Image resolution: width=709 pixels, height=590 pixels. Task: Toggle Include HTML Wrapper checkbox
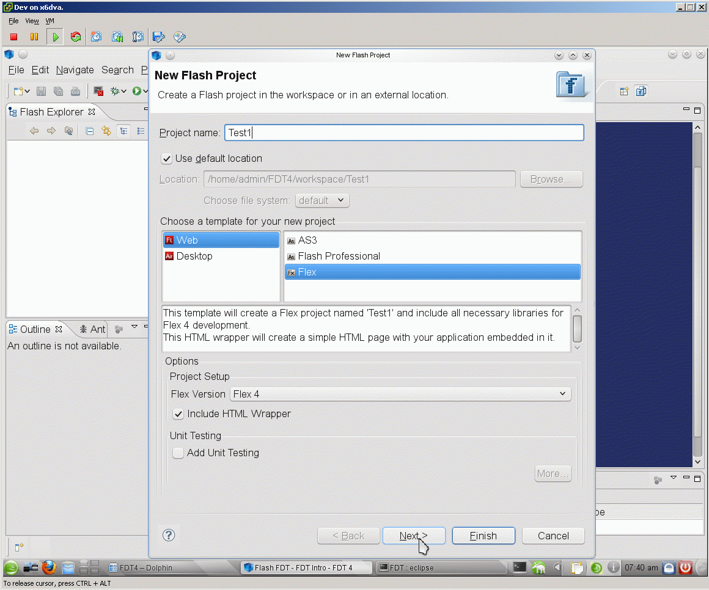pos(178,414)
